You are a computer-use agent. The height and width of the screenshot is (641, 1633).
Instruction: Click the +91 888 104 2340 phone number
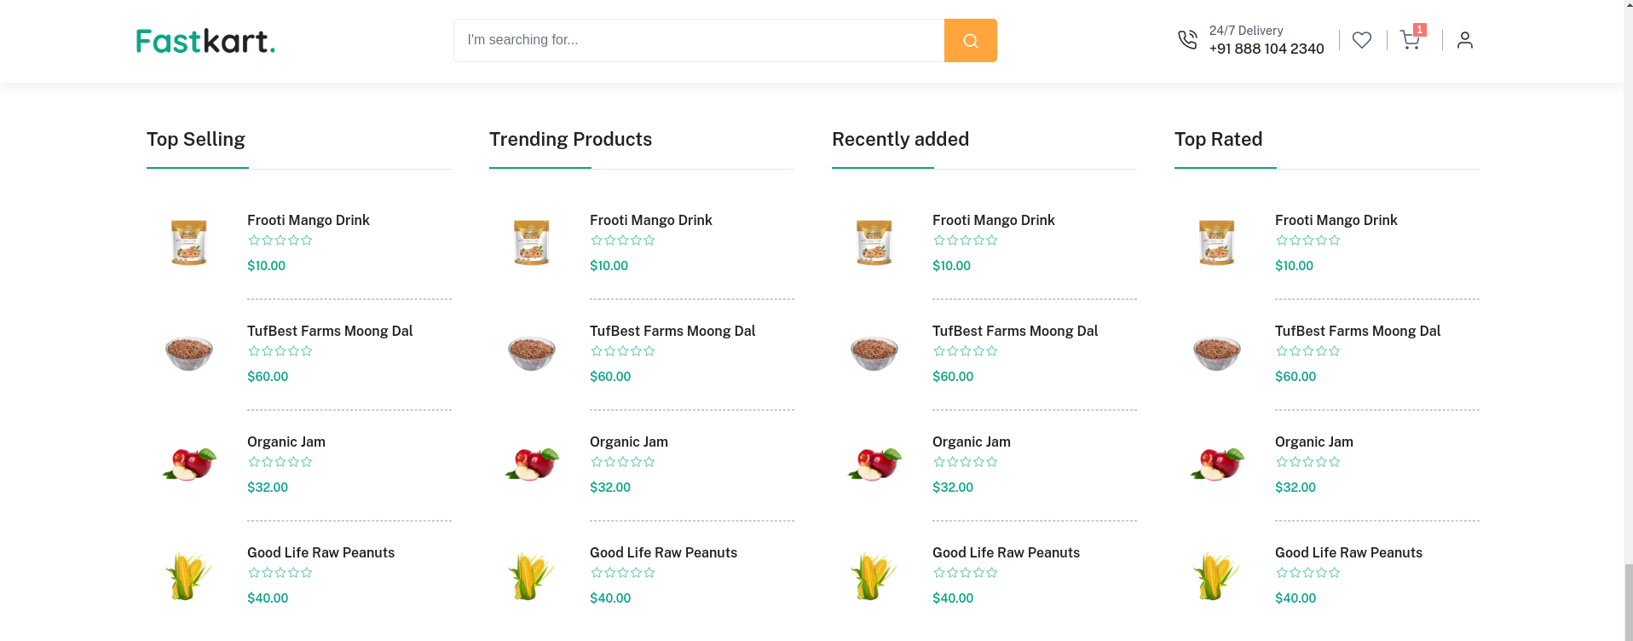click(1267, 49)
